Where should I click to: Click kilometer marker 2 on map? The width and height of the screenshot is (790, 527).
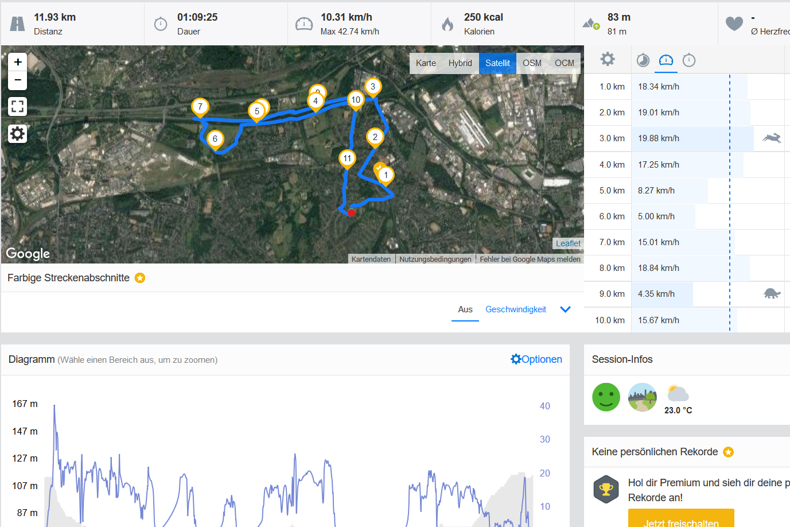[375, 137]
